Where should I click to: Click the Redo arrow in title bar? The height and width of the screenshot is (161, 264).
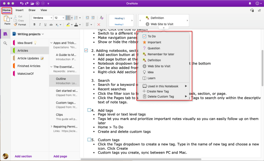click(x=27, y=4)
